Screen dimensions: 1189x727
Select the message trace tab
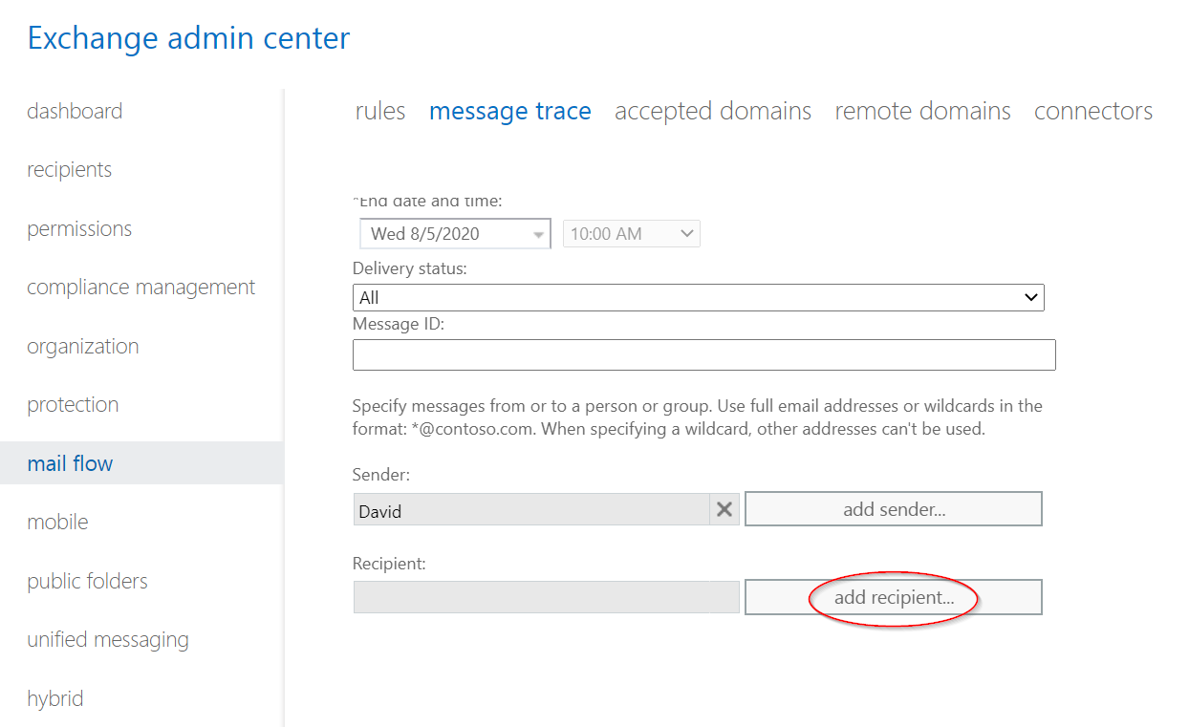[x=509, y=112]
